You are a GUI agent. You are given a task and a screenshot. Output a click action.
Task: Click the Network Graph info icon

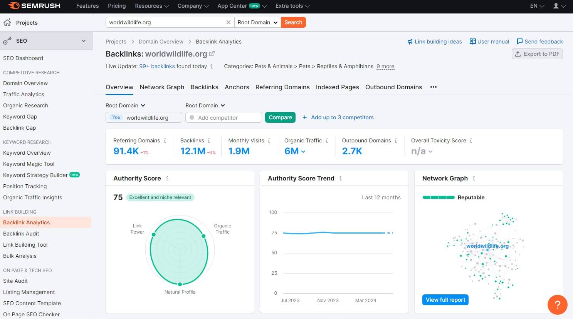click(x=474, y=178)
